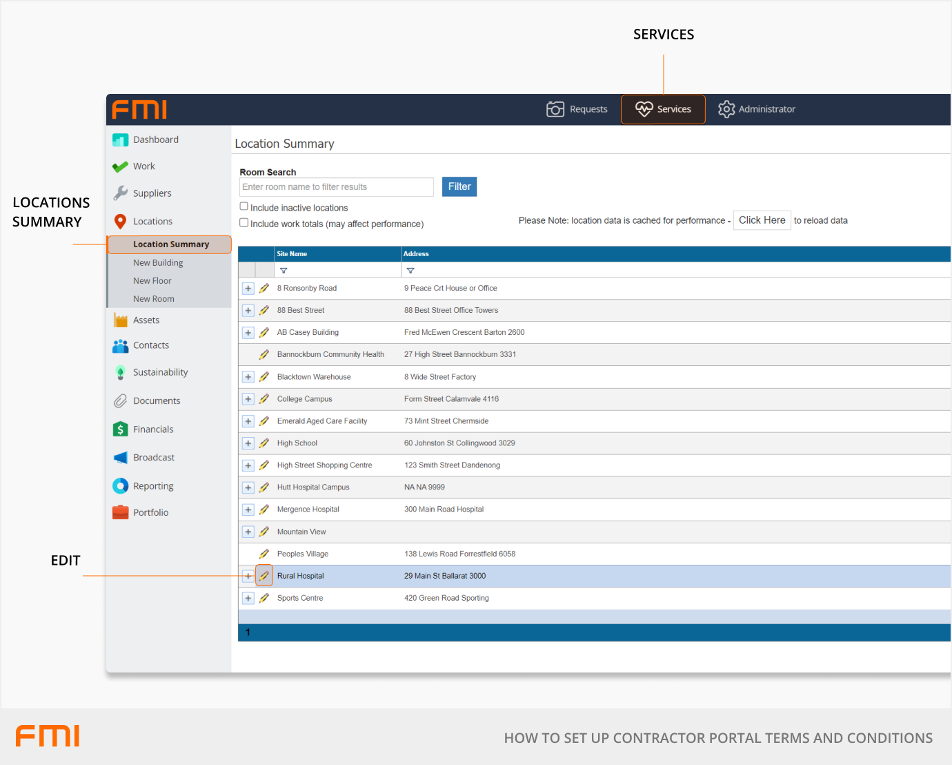Screen dimensions: 952x765
Task: Edit the Peoples Village site with pencil
Action: [264, 554]
